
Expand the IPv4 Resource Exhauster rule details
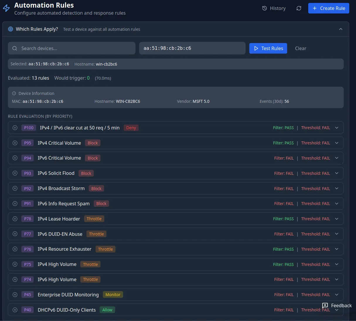pyautogui.click(x=337, y=249)
